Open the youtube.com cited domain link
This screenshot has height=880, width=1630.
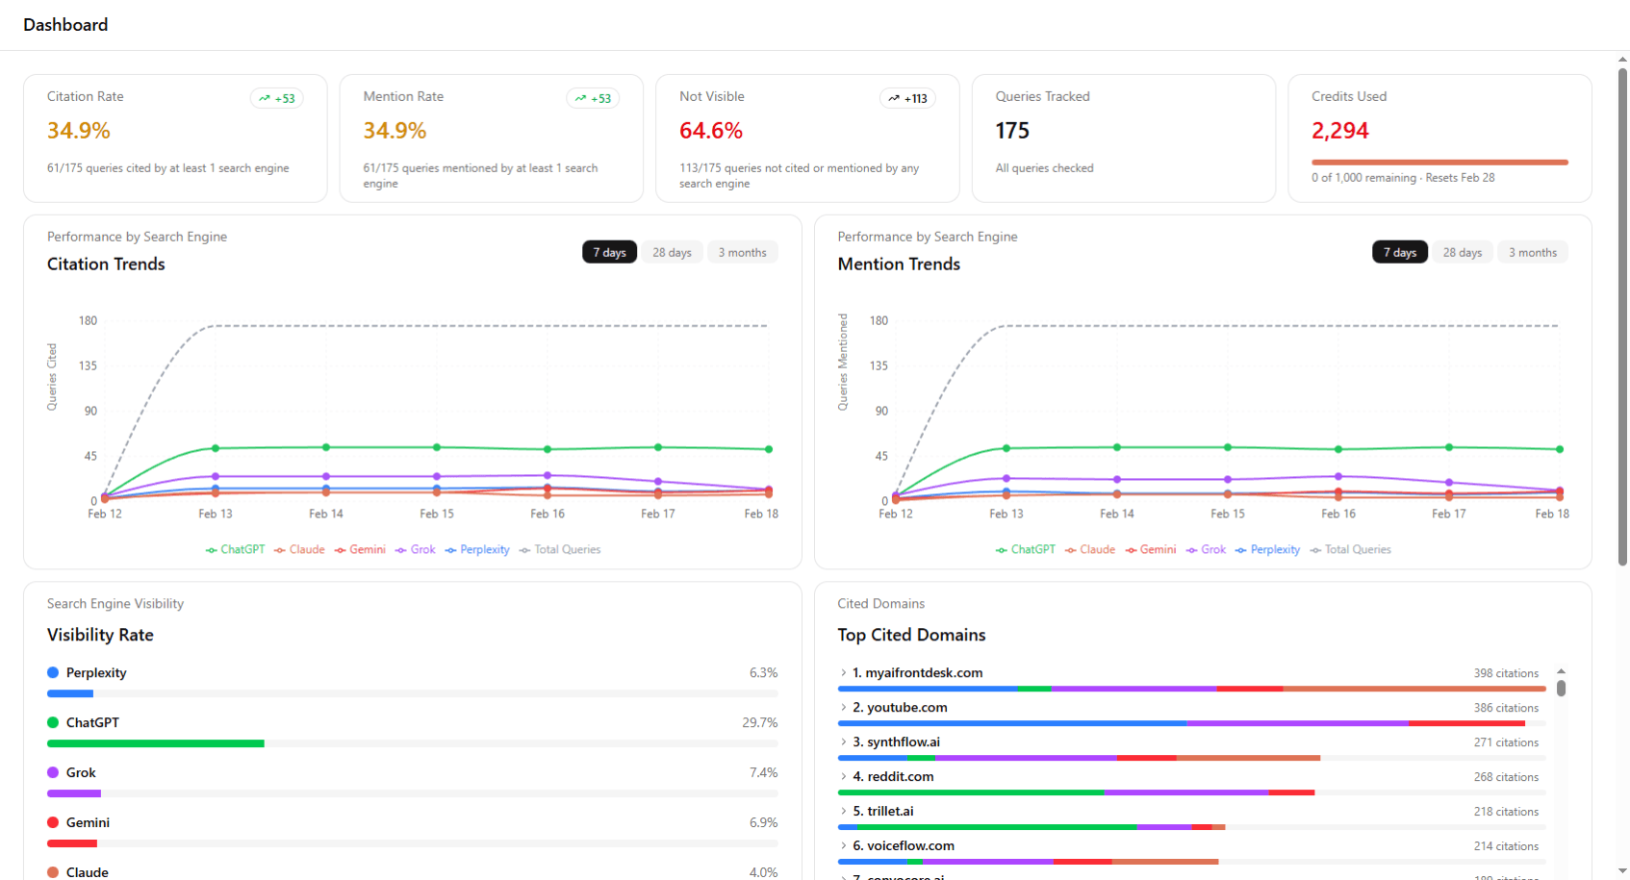pos(905,707)
